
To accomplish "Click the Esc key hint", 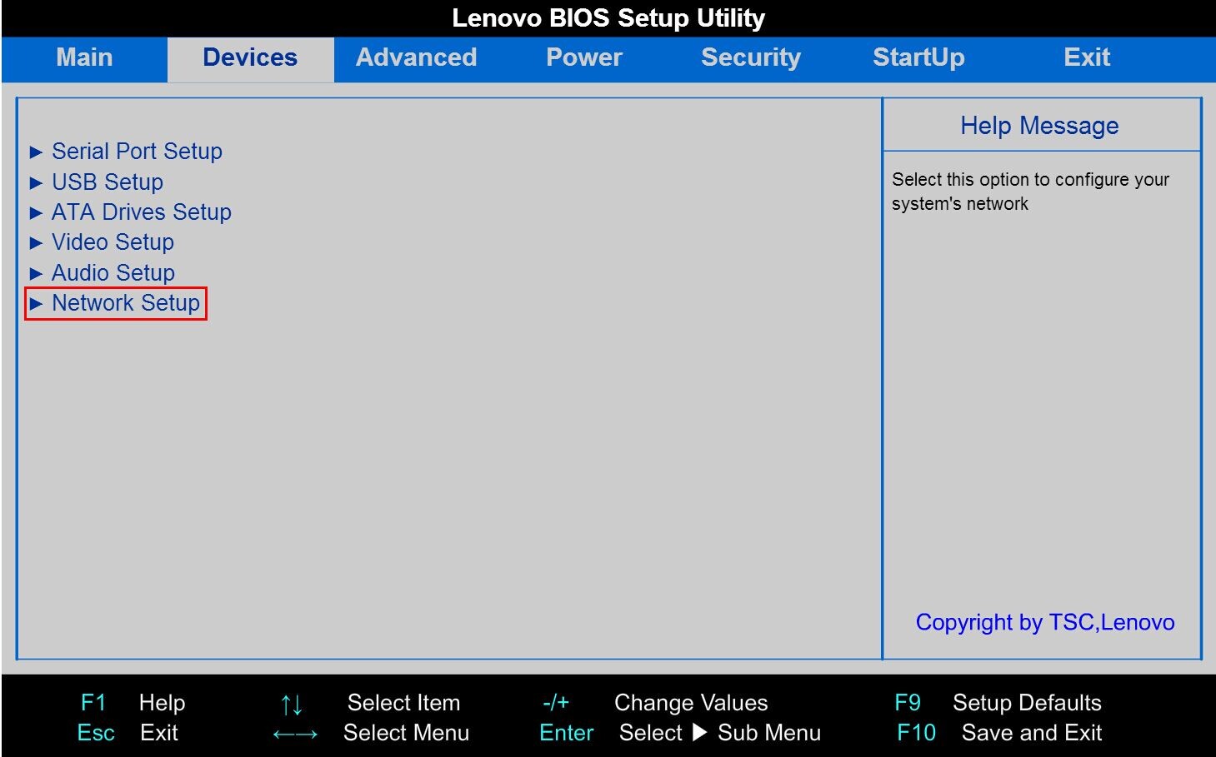I will tap(96, 733).
